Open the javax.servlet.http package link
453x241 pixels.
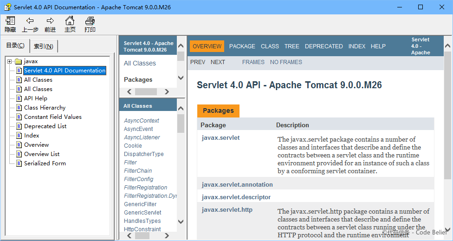pyautogui.click(x=227, y=209)
